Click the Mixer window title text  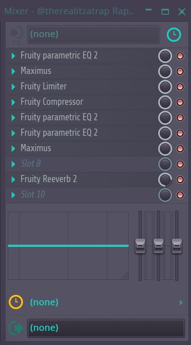69,11
